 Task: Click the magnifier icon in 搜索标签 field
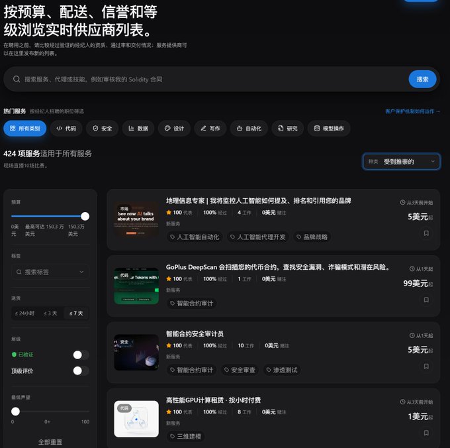coord(19,272)
